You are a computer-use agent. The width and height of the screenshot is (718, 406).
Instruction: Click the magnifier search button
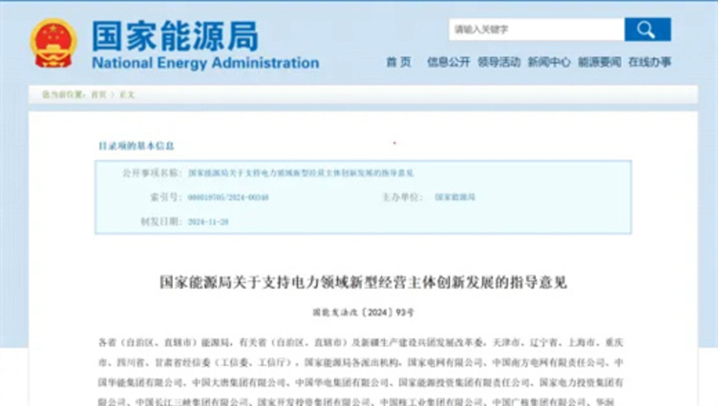(x=647, y=29)
